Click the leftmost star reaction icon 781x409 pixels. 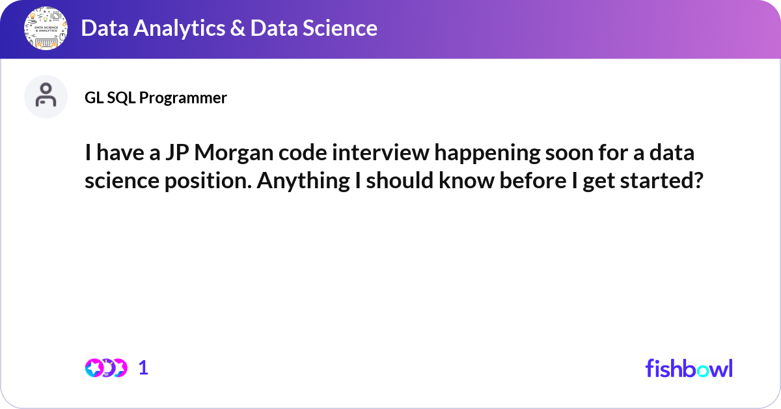click(x=94, y=368)
